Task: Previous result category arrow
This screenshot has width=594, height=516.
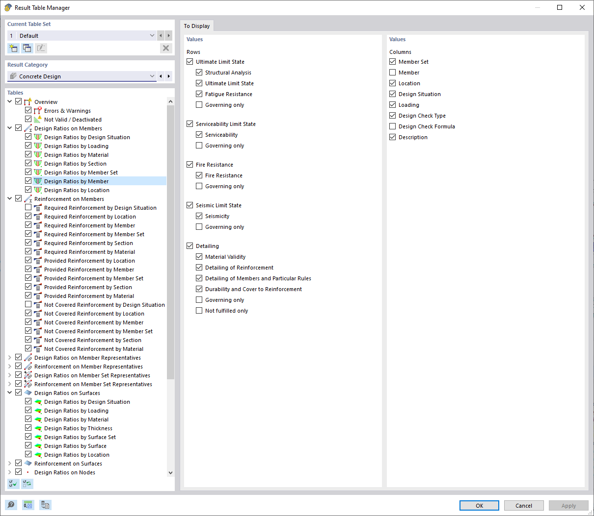Action: coord(161,76)
